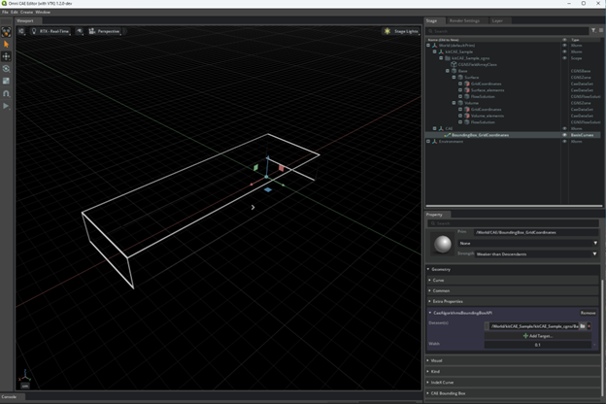Viewport: 606px width, 404px height.
Task: Open the material binding None dropdown
Action: pyautogui.click(x=528, y=243)
